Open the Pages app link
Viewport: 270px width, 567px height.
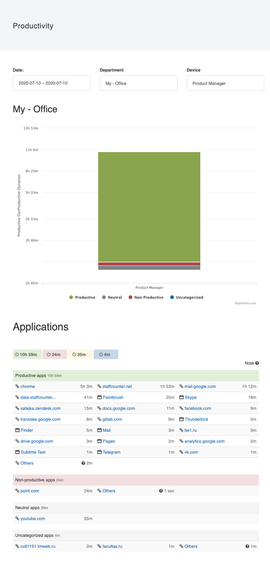[109, 441]
